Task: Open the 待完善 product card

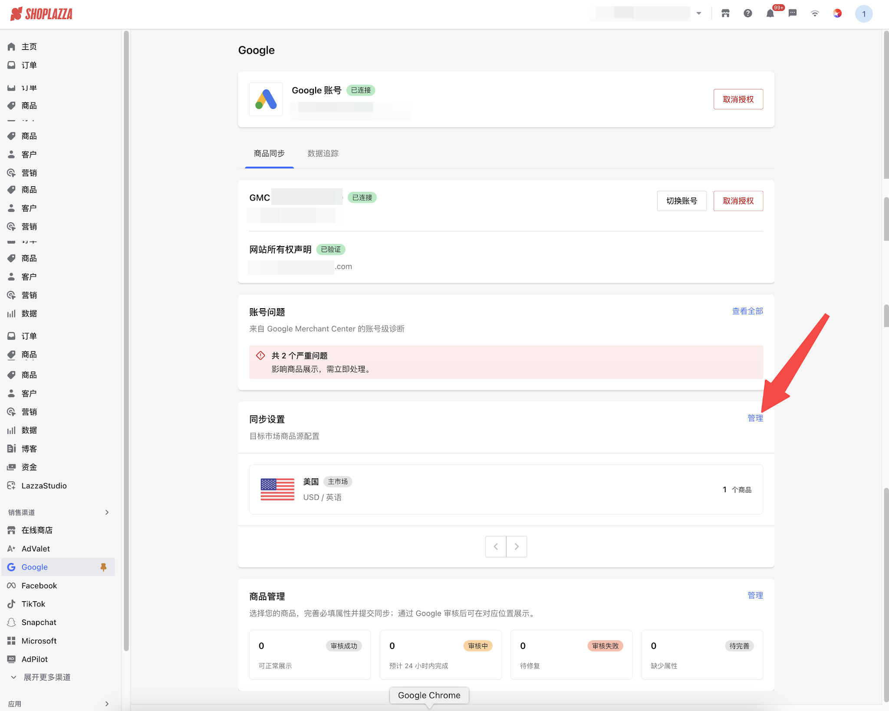Action: click(702, 655)
